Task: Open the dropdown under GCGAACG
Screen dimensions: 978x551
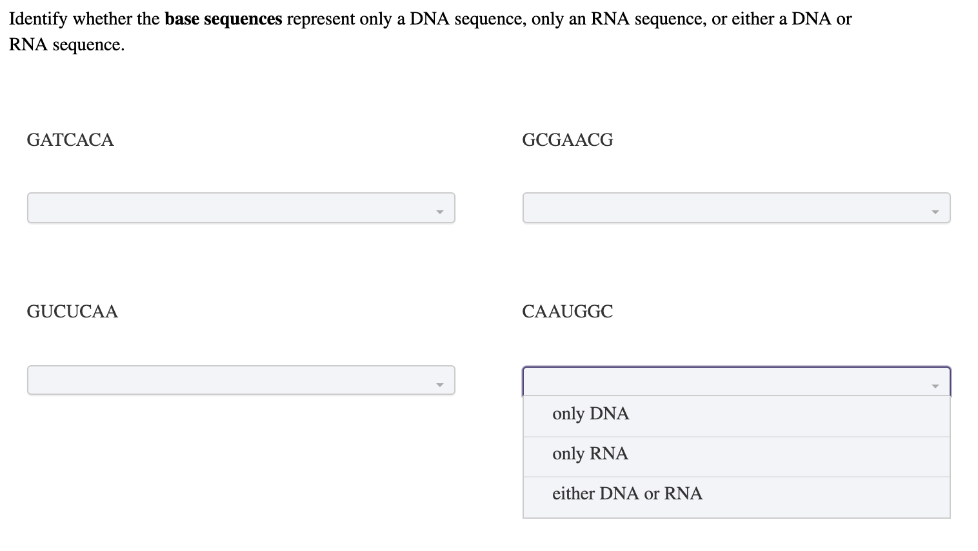Action: pos(735,207)
